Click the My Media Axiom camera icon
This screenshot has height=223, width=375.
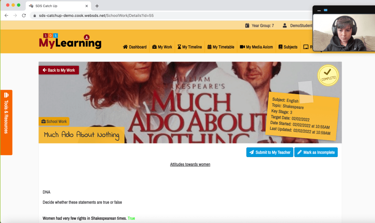[x=242, y=47]
